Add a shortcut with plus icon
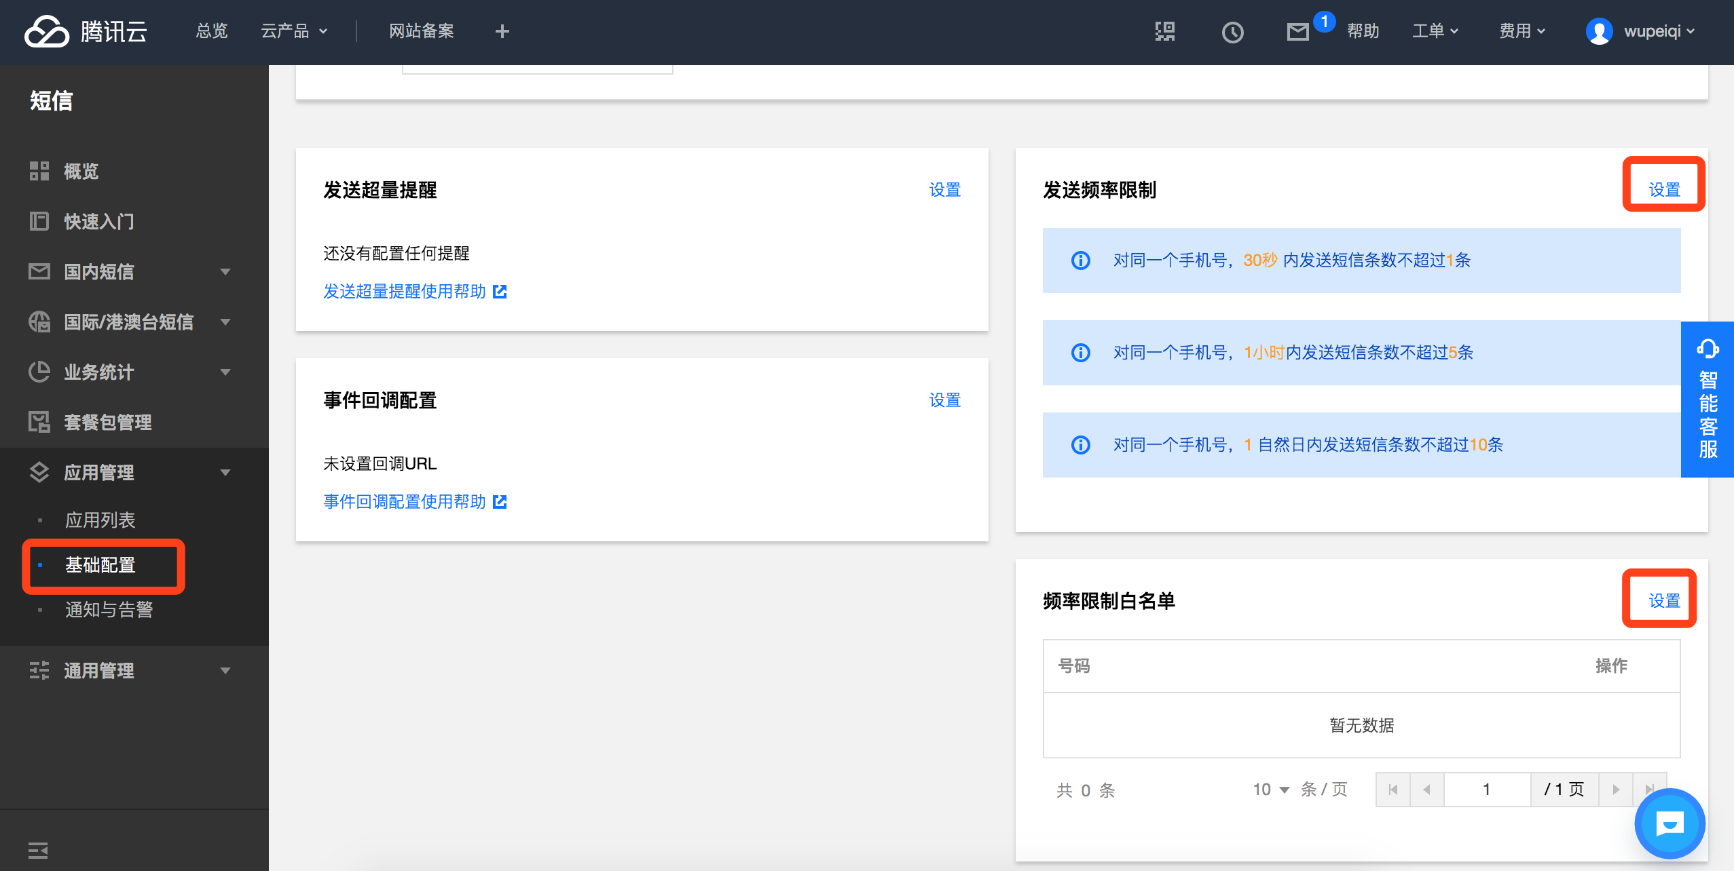This screenshot has width=1734, height=871. pos(502,31)
